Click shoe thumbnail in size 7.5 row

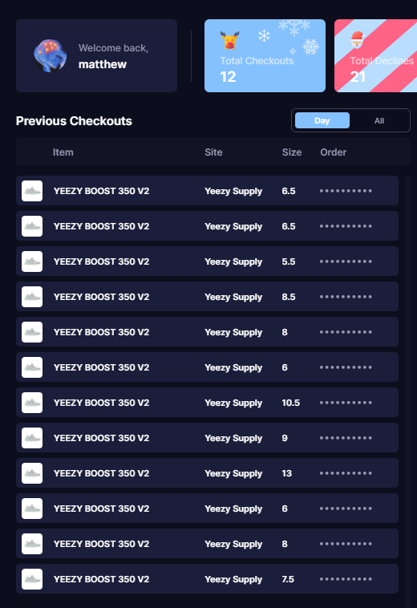[32, 579]
